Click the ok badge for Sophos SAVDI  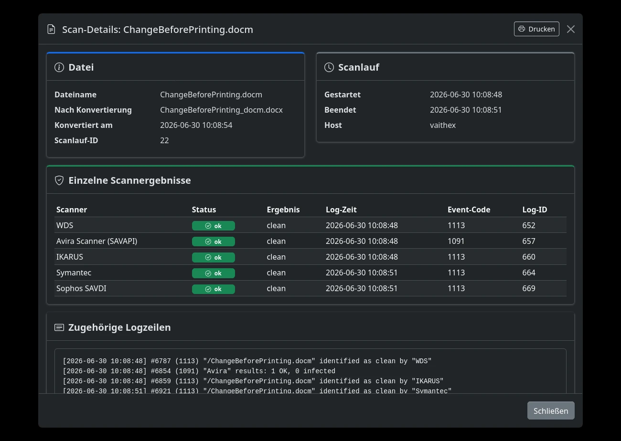[213, 289]
